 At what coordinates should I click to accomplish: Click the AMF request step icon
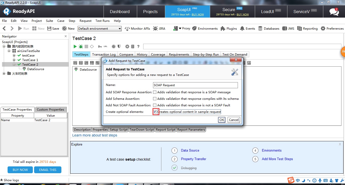[x=92, y=63]
